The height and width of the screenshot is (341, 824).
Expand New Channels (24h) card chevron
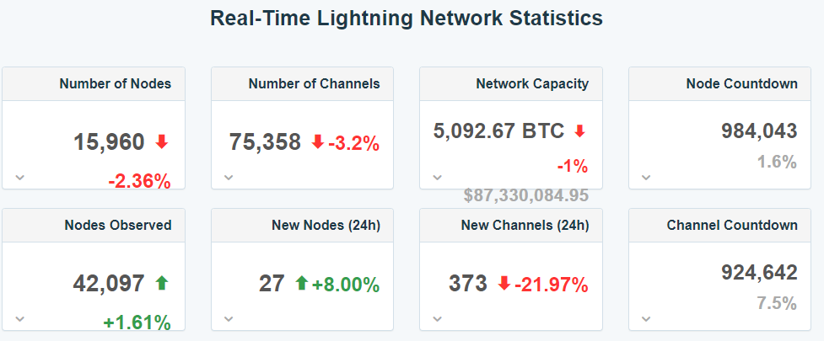(x=437, y=318)
